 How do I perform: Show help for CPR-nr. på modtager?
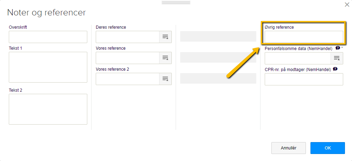(335, 69)
